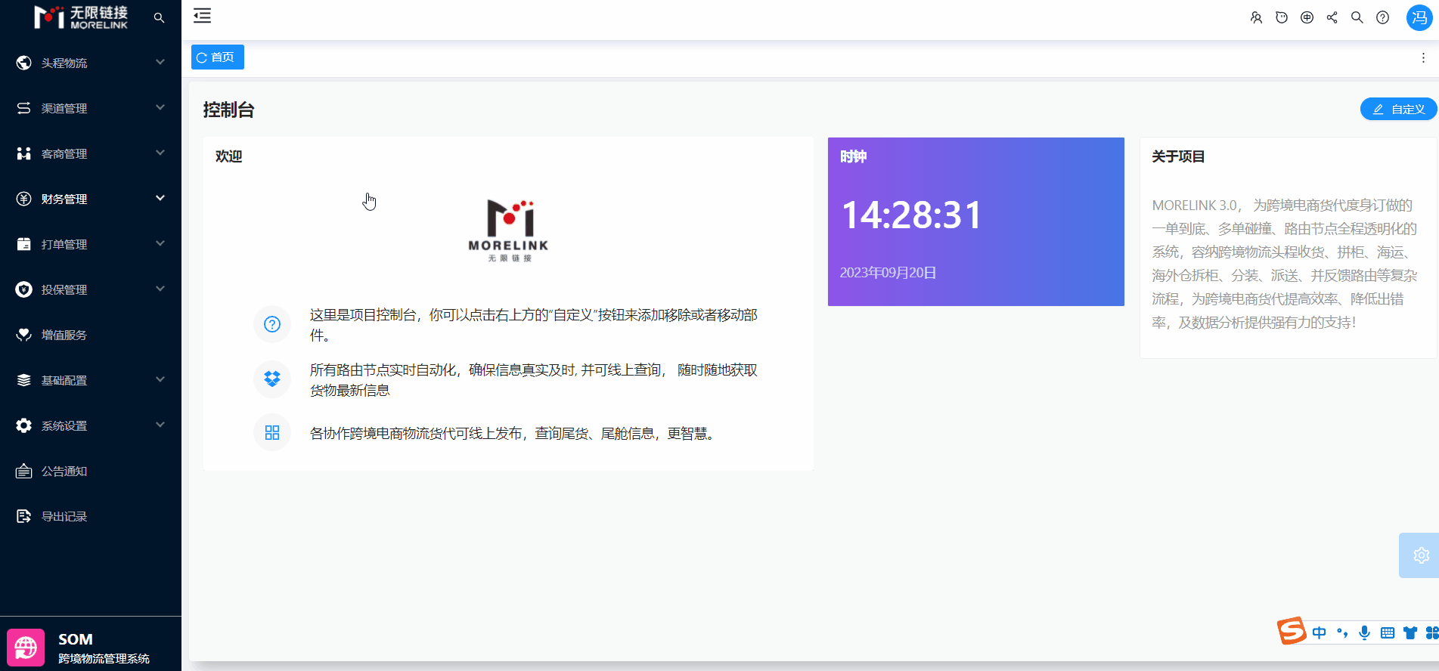Toggle punctuation mode in the Sogou bar
Screen dimensions: 1439x671
[x=1342, y=633]
